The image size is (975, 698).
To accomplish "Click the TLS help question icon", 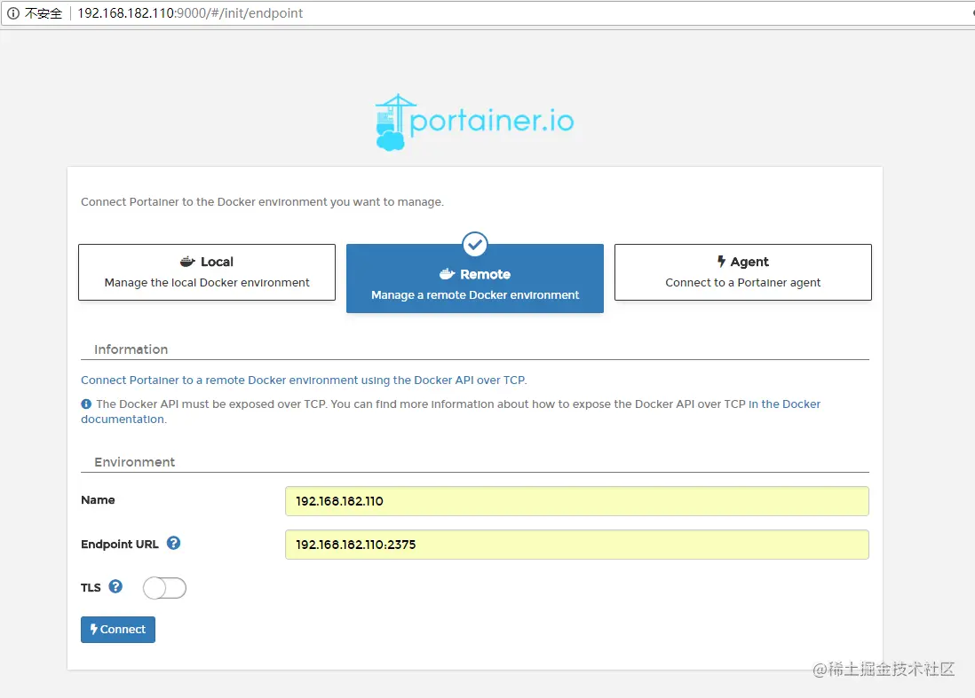I will [x=115, y=587].
